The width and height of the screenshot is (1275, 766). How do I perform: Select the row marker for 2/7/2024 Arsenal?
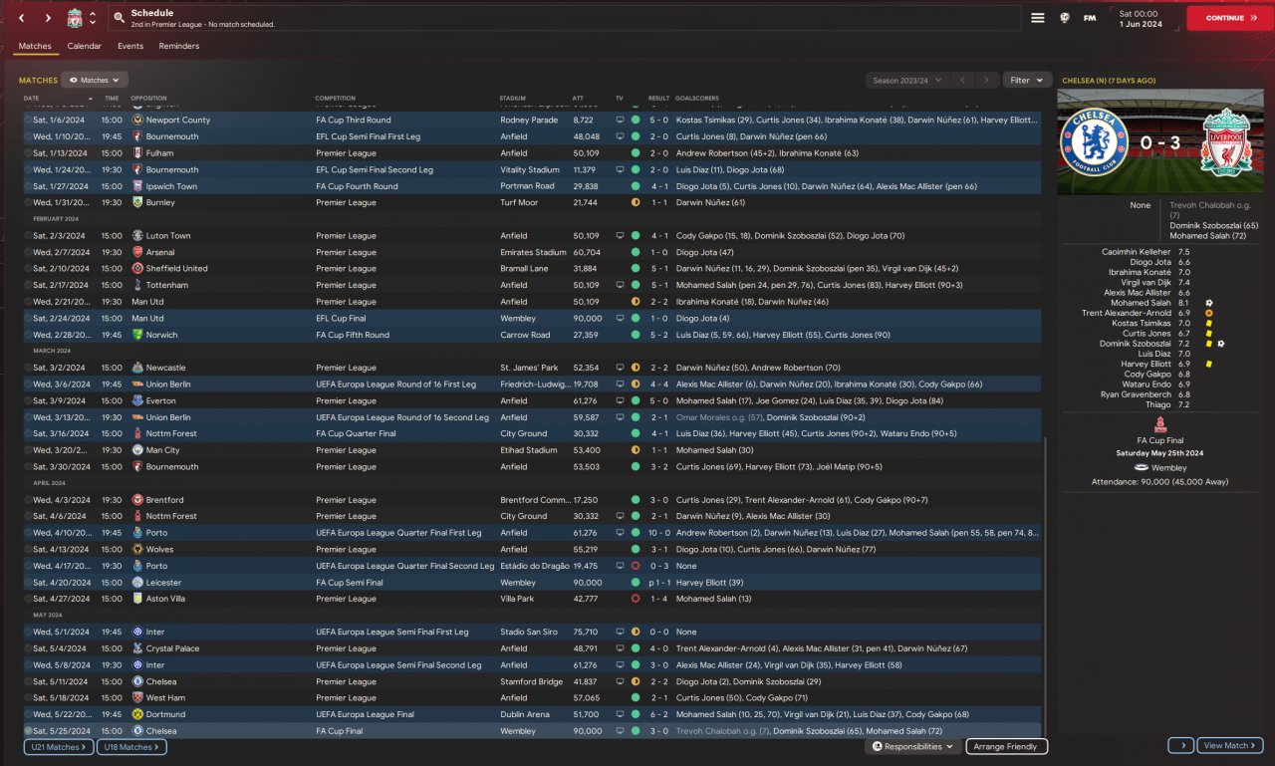click(28, 252)
